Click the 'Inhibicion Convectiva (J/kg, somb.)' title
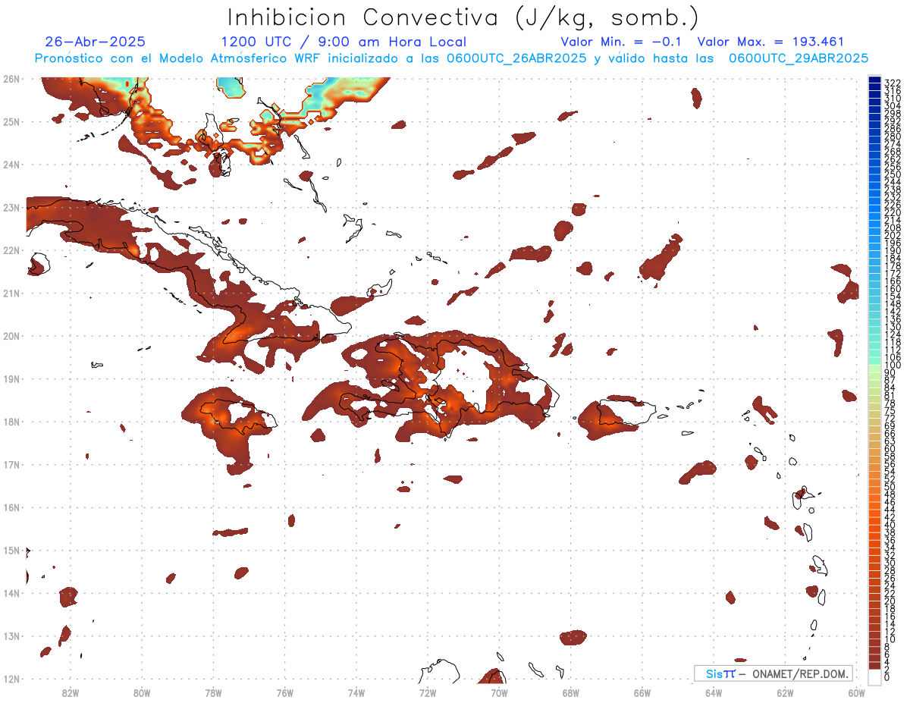The height and width of the screenshot is (703, 910). coord(463,17)
